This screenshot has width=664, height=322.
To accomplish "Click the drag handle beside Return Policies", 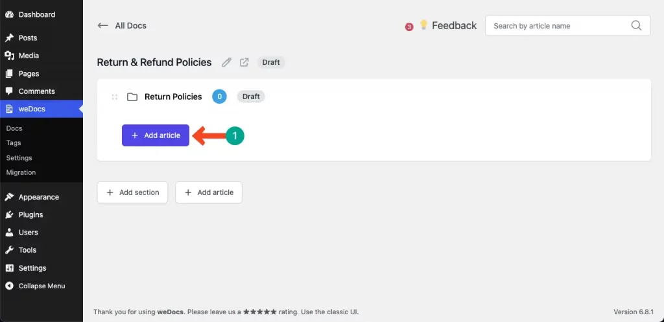I will [x=115, y=97].
